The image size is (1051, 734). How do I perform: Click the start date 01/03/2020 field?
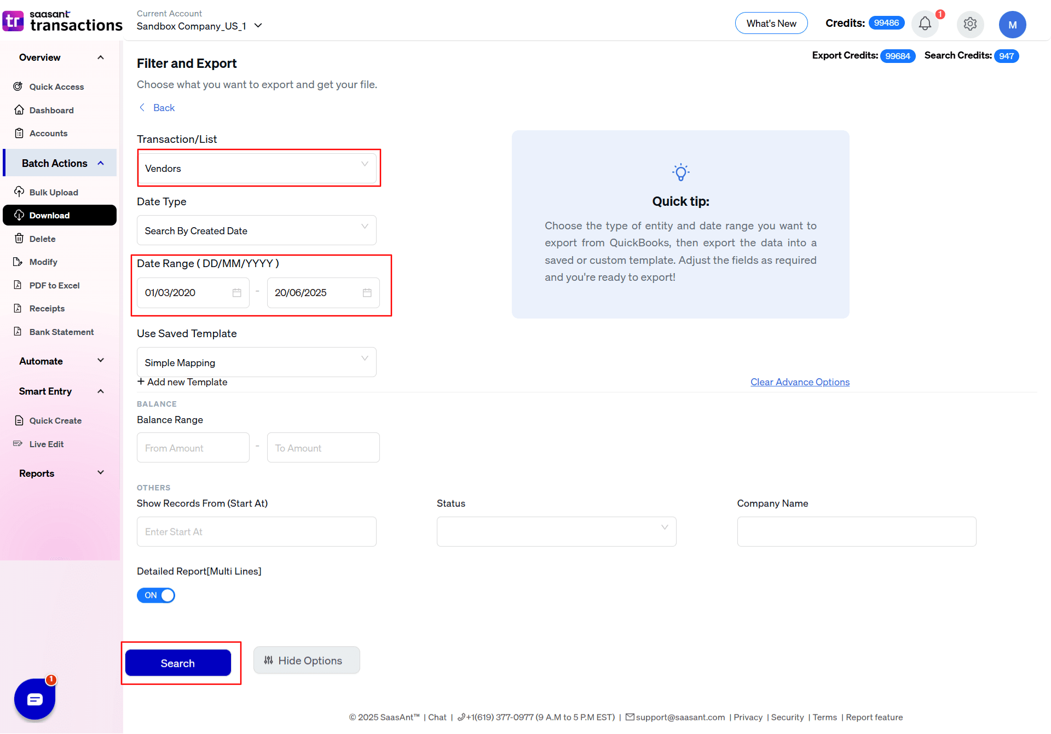point(193,293)
